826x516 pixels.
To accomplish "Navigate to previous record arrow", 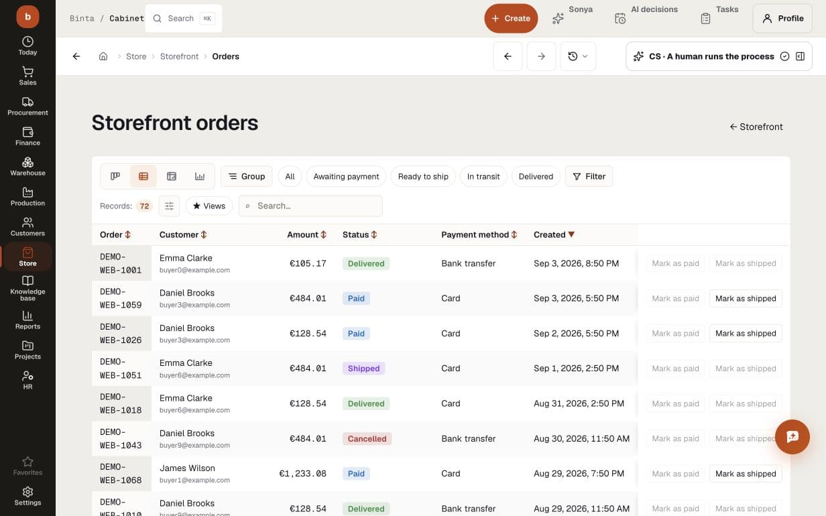I will coord(508,56).
